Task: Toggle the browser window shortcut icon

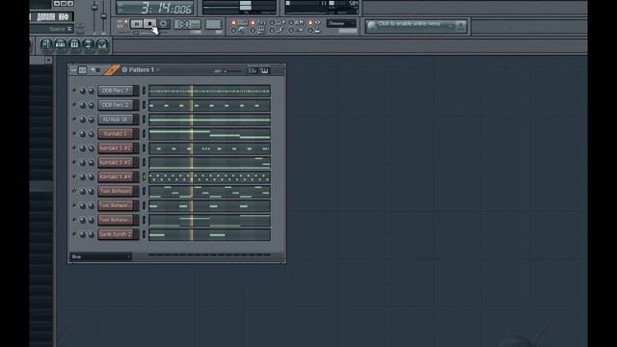Action: tap(88, 45)
